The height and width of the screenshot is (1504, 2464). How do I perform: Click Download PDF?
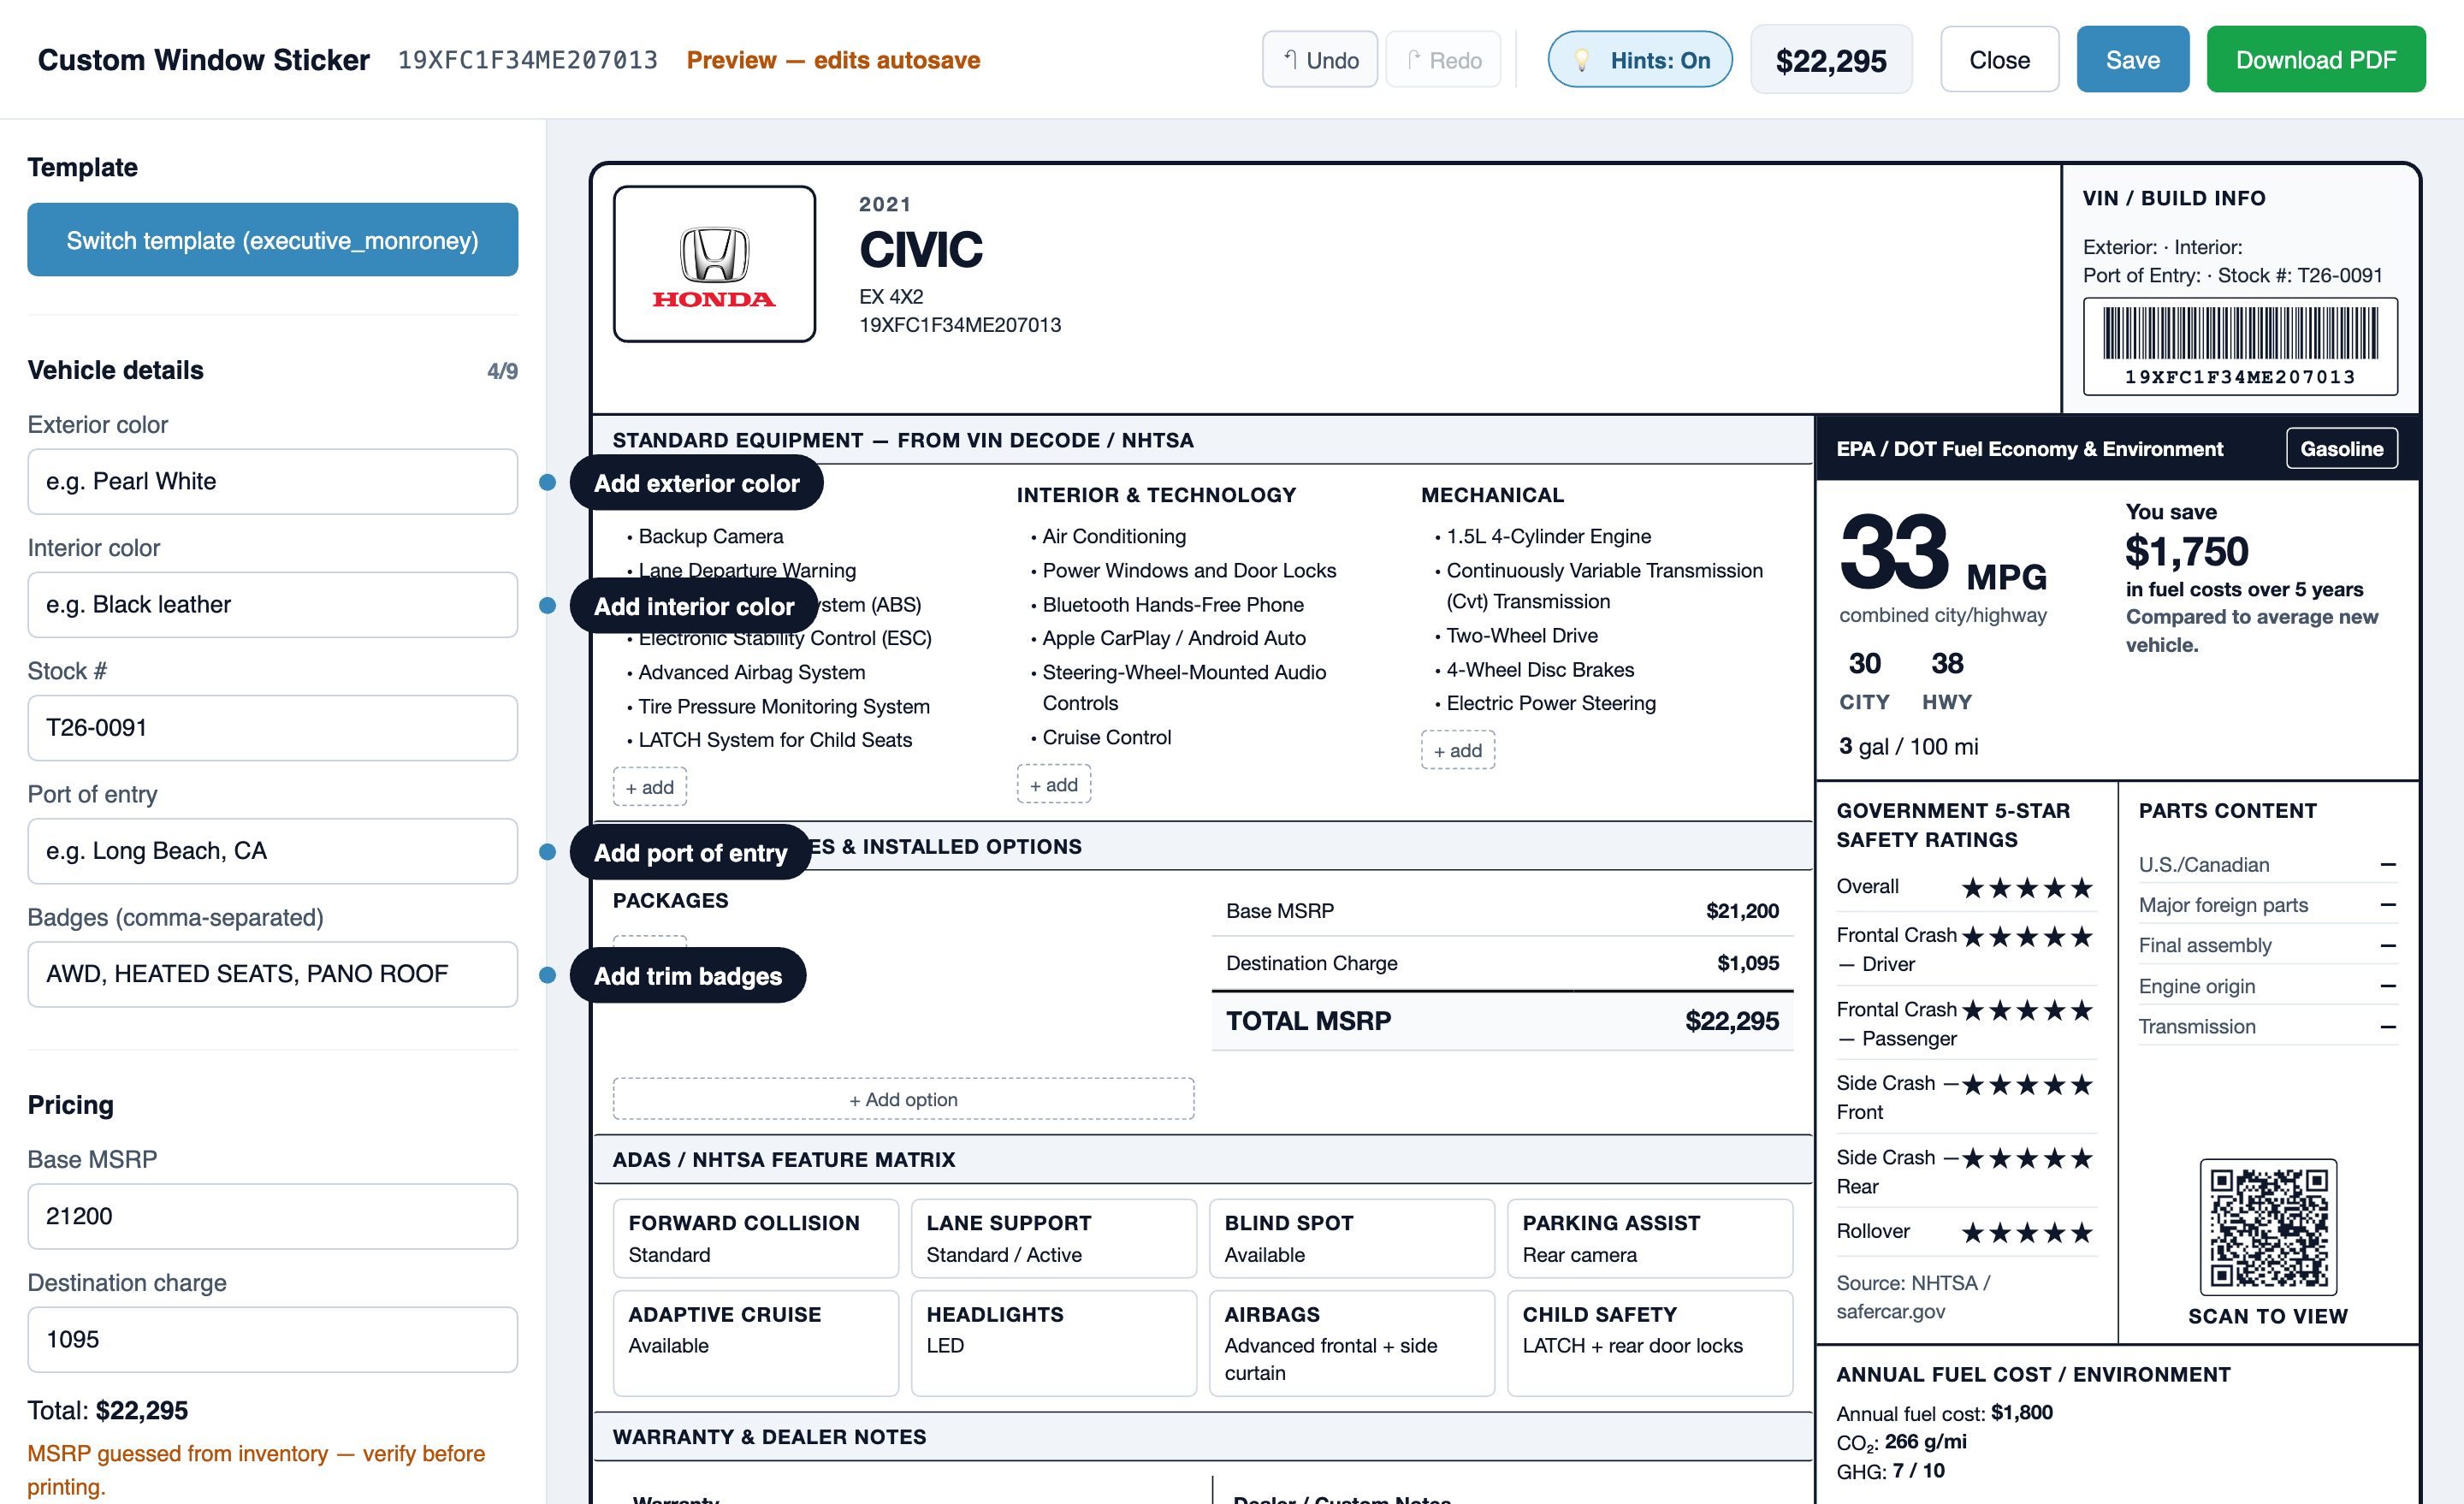(x=2316, y=60)
